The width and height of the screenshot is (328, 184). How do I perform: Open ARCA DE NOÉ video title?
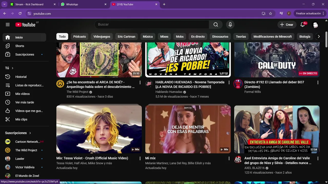[x=100, y=85]
